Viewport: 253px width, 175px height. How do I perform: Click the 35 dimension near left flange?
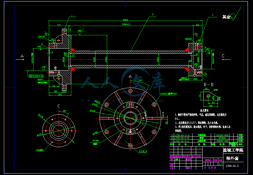coord(52,39)
